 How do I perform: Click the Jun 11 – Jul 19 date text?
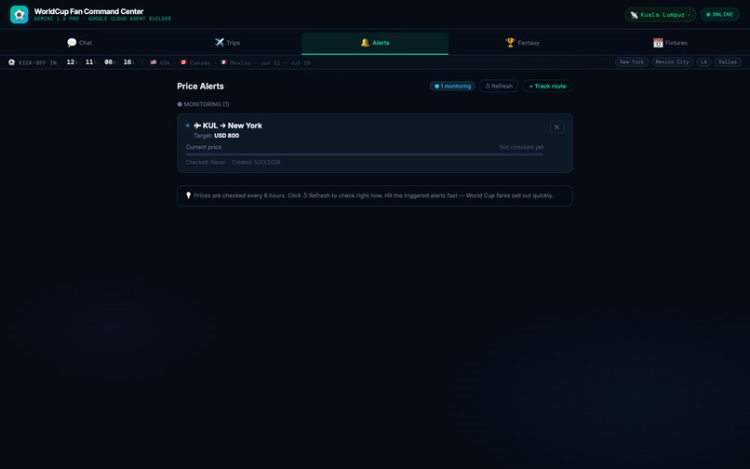pyautogui.click(x=286, y=62)
